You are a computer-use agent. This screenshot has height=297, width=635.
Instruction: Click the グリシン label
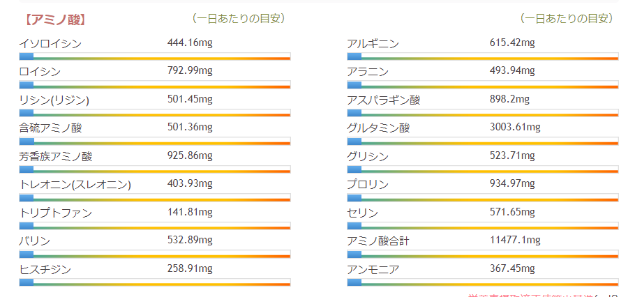coord(368,155)
